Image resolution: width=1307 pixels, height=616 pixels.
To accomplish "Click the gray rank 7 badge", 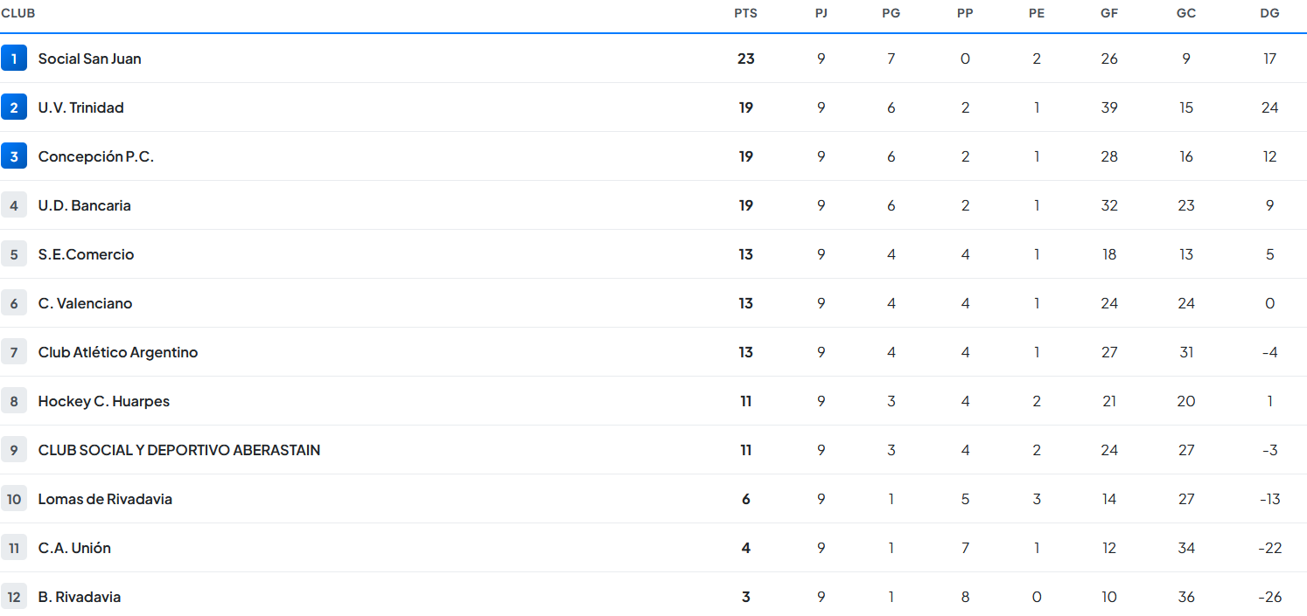I will [14, 352].
